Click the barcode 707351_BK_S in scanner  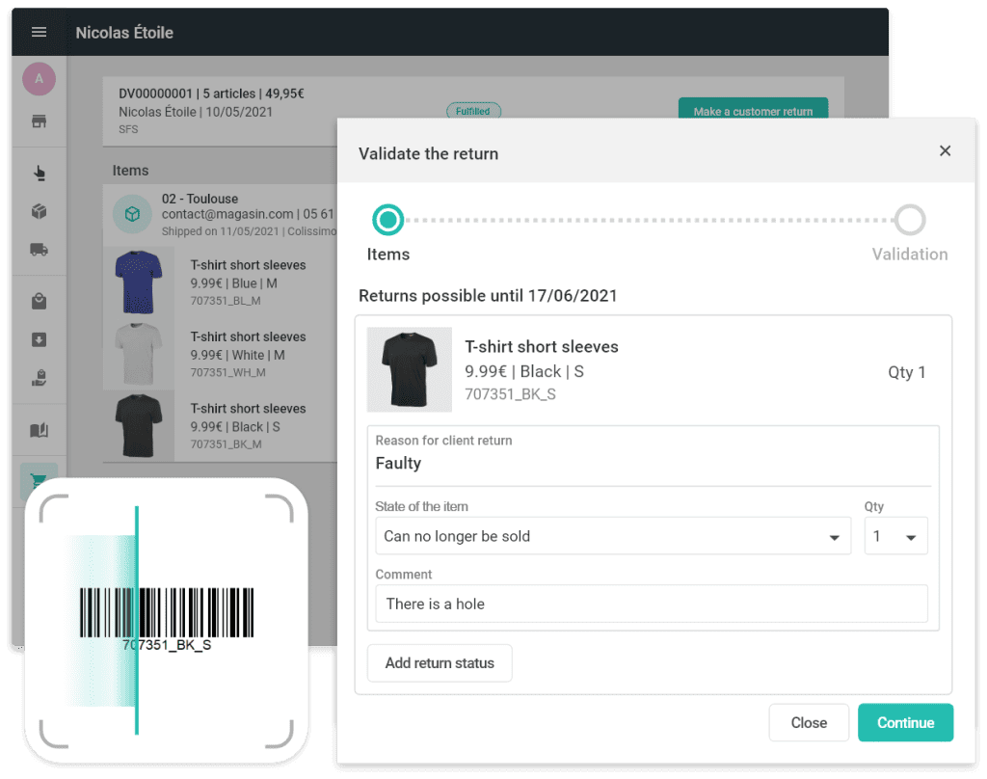click(167, 619)
